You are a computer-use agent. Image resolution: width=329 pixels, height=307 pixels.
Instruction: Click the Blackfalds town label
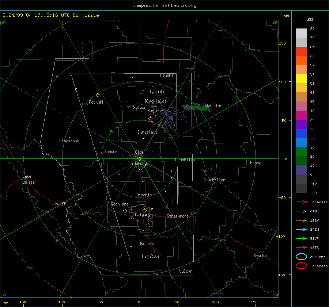(x=155, y=101)
